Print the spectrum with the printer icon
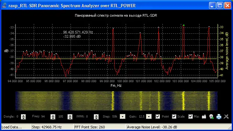Screen dimensions: 233x131 click(219, 117)
